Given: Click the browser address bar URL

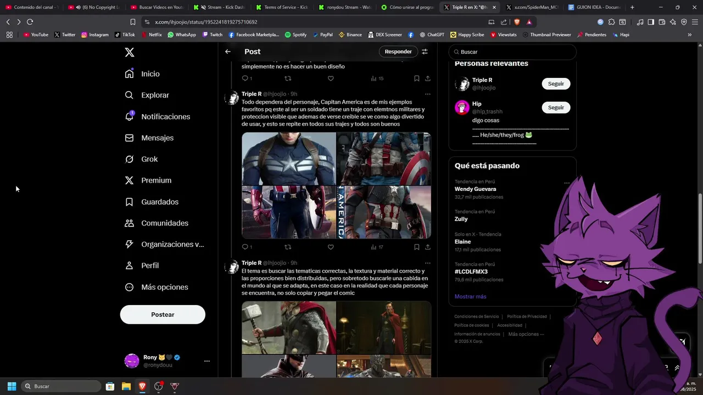Looking at the screenshot, I should pyautogui.click(x=206, y=22).
